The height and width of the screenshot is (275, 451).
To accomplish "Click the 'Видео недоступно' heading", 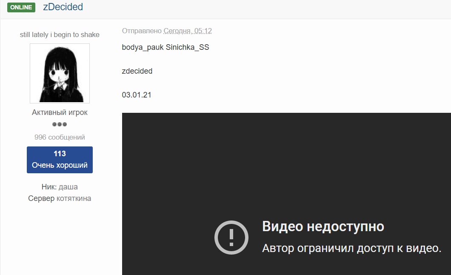I will (x=323, y=226).
